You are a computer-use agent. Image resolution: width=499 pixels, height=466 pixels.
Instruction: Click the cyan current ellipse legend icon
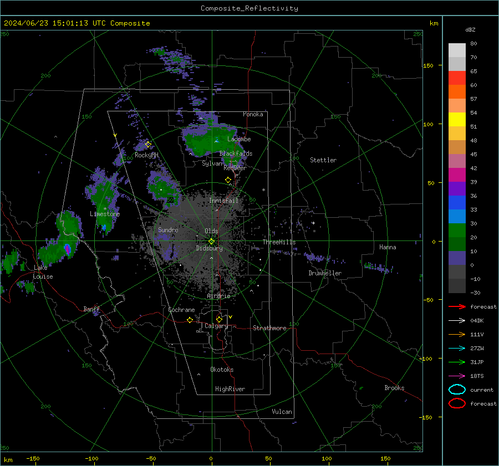coord(457,390)
